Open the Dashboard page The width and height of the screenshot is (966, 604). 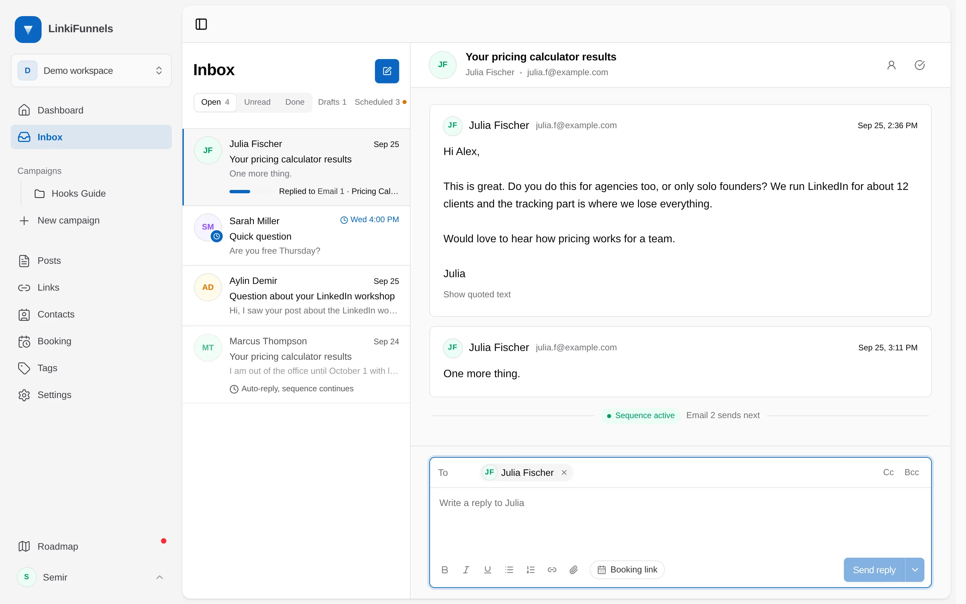click(x=91, y=110)
